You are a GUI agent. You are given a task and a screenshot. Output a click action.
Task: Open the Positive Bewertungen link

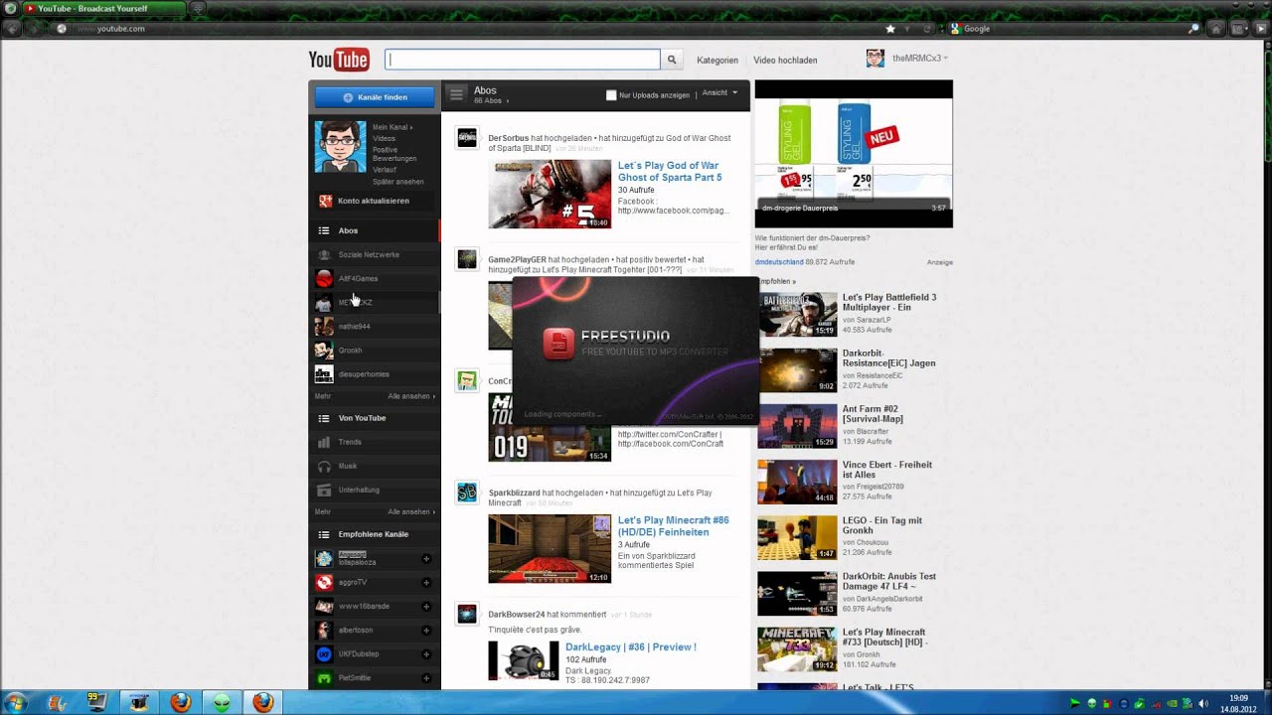click(x=395, y=154)
